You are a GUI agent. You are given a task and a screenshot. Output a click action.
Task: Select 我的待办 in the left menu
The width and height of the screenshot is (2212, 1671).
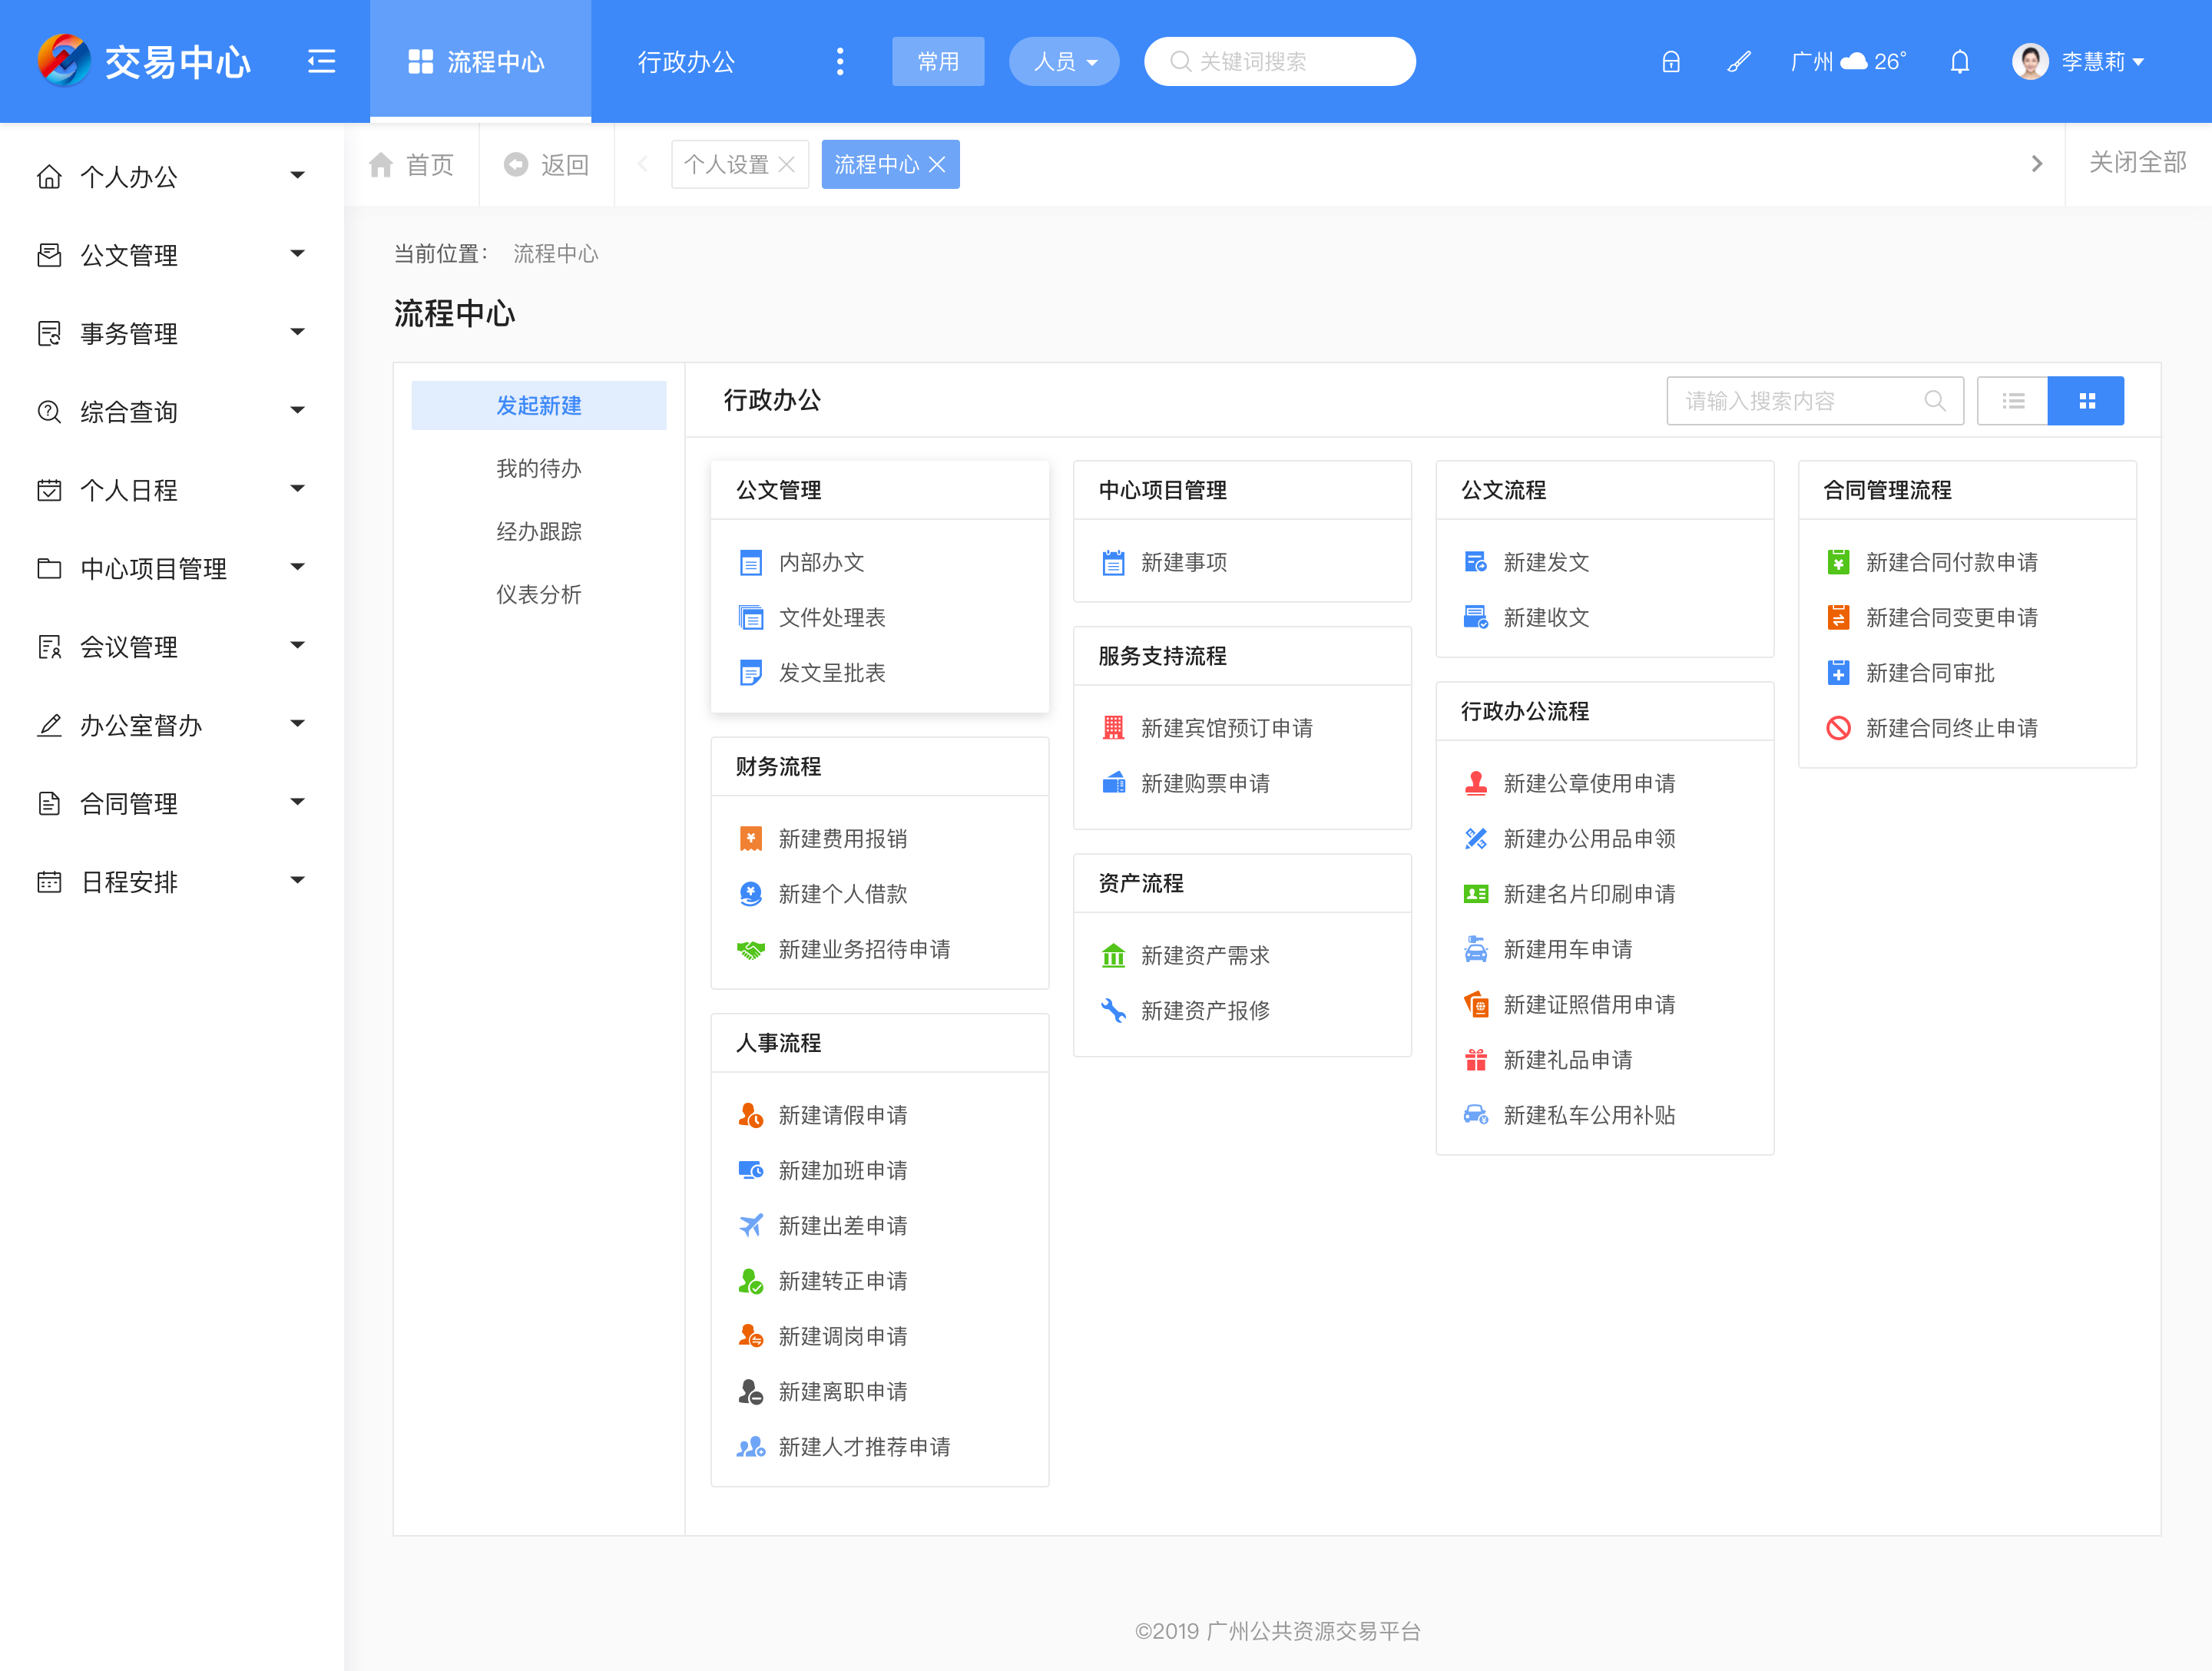538,469
